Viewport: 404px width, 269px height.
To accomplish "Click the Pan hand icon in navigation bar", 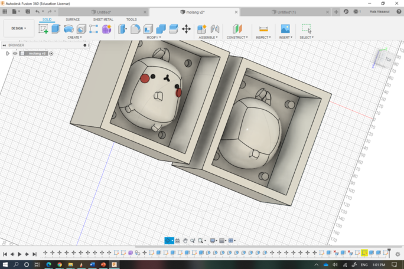I will [x=185, y=241].
